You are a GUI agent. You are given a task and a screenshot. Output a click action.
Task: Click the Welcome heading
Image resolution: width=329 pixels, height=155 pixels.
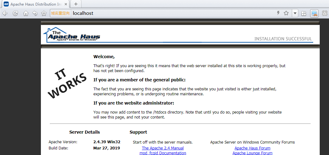pos(104,57)
